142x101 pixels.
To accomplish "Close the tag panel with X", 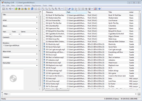I will [x=40, y=12].
